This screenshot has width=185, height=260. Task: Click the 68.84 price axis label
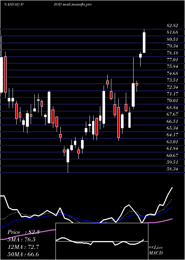172,108
